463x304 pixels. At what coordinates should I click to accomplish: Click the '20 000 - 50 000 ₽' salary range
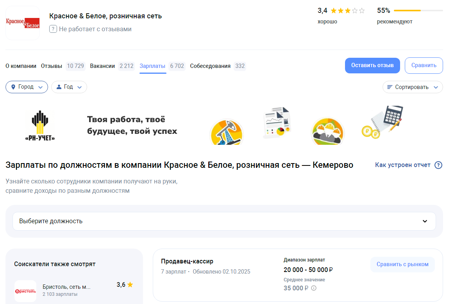tap(308, 270)
